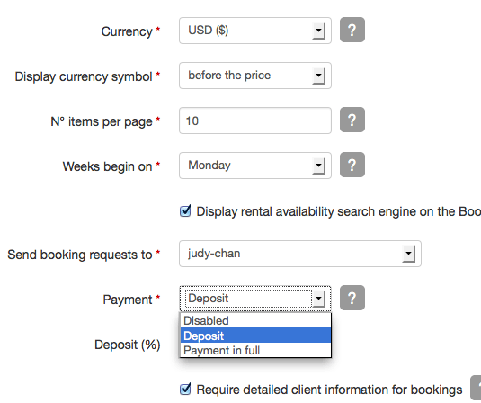Click the Currency dropdown arrow button

point(319,31)
